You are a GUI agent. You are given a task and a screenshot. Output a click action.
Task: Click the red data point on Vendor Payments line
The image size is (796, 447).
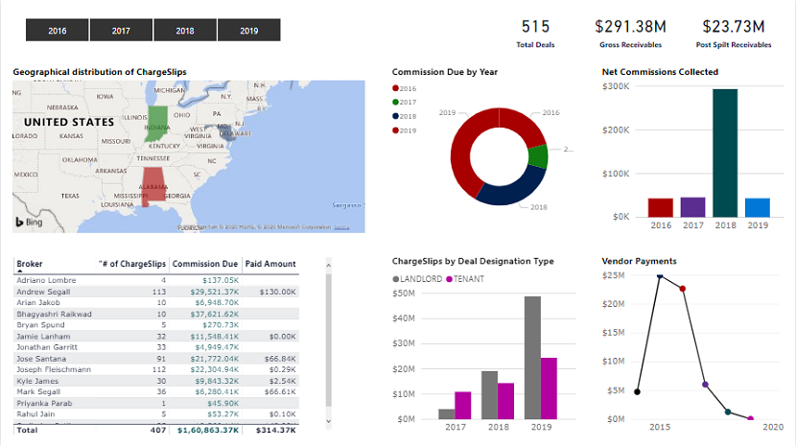(683, 288)
